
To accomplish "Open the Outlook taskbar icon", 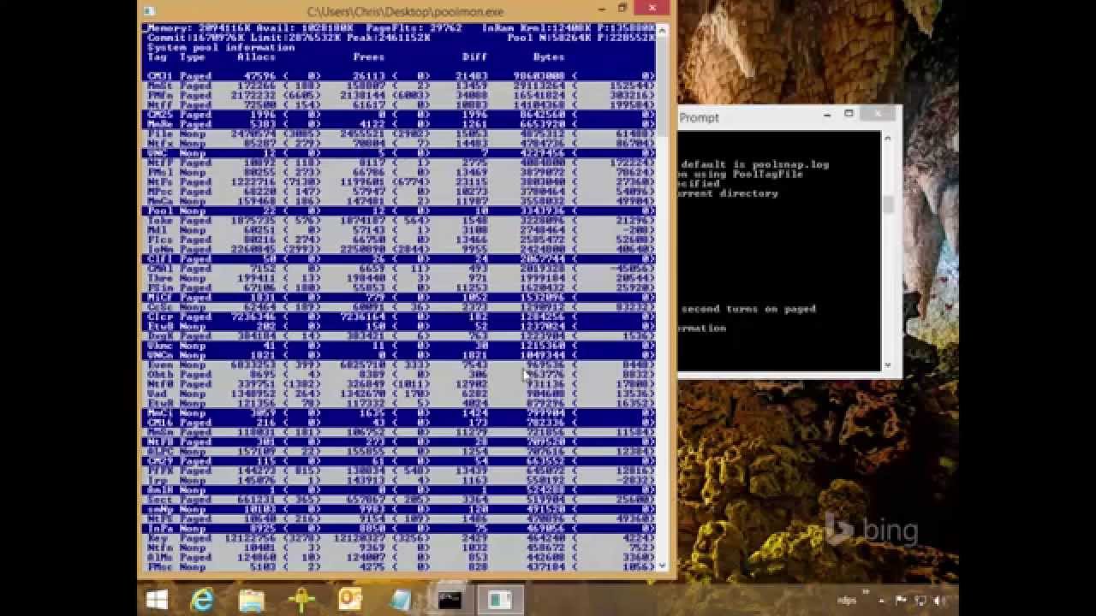I will tap(350, 599).
